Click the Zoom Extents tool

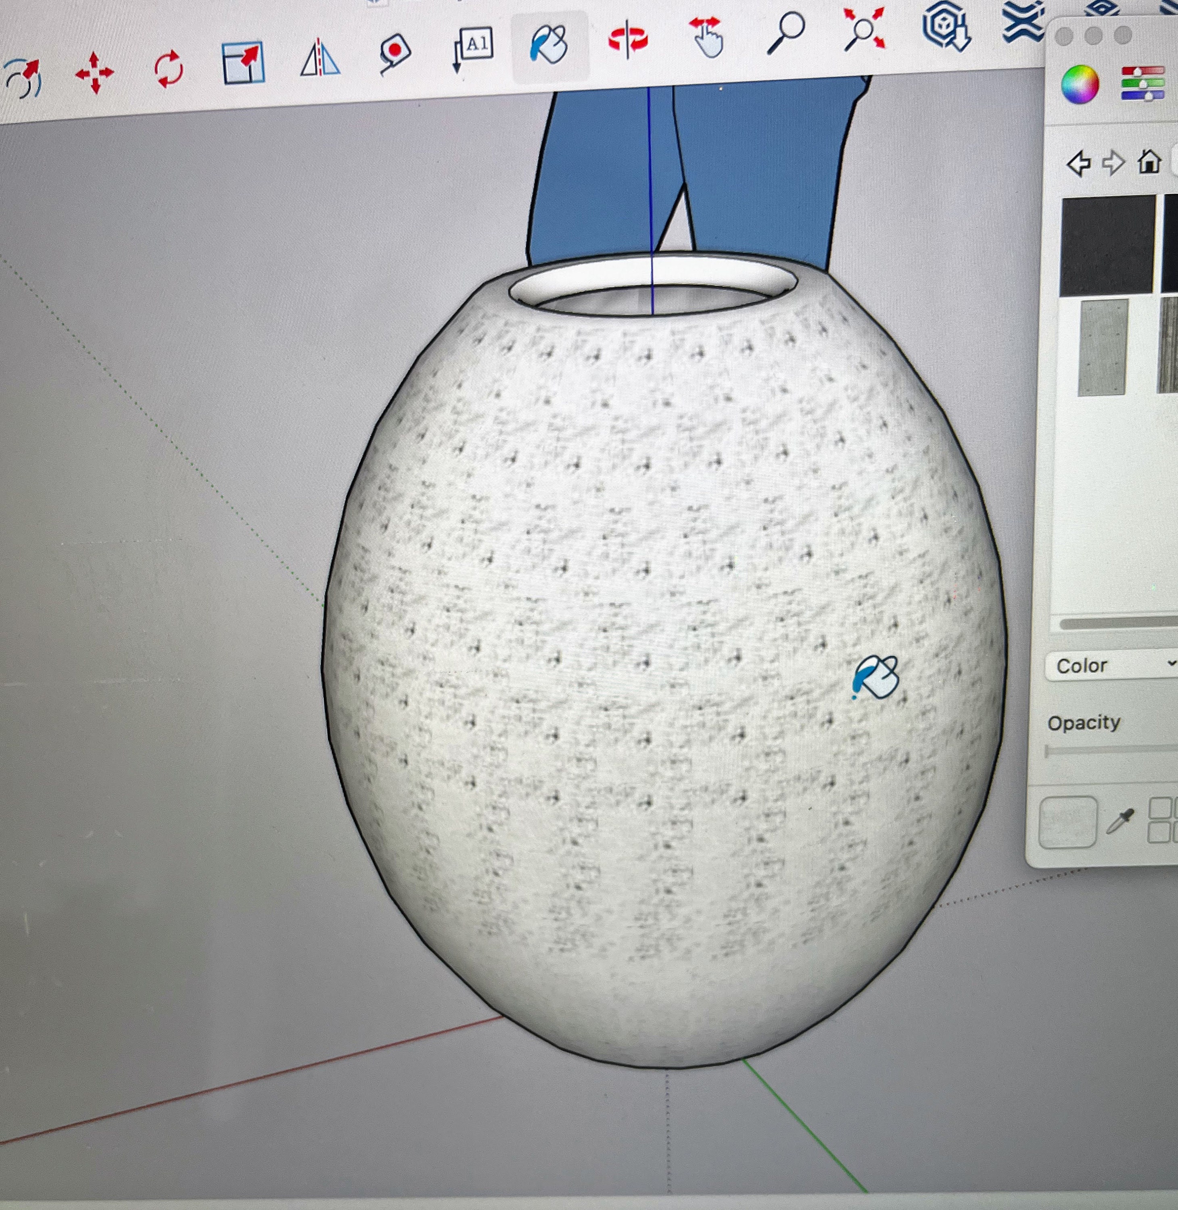click(x=864, y=29)
